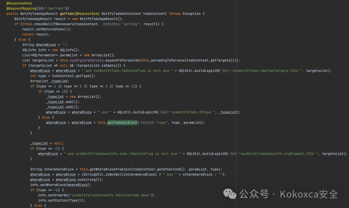
Task: Click the HQLInfo type in the info declaration
Action: coord(29,50)
